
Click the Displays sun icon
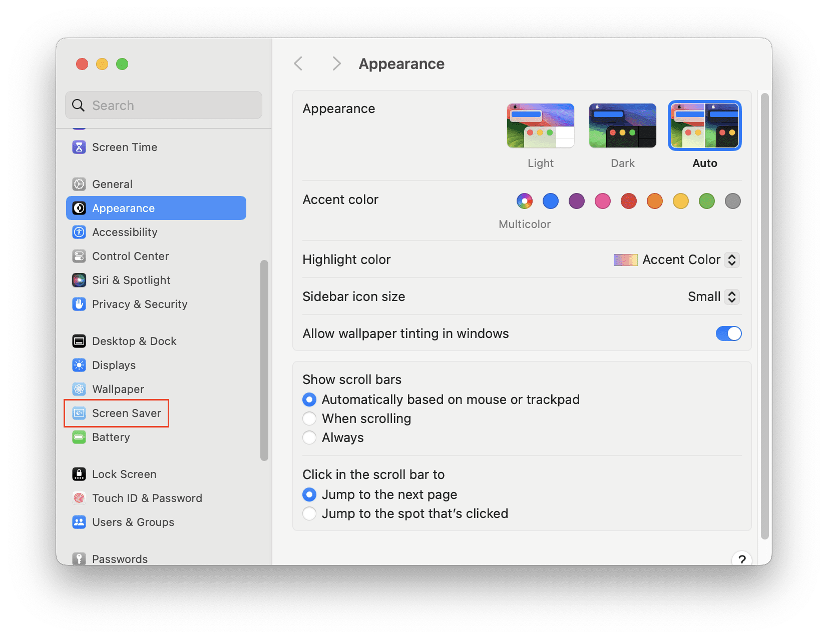[79, 365]
